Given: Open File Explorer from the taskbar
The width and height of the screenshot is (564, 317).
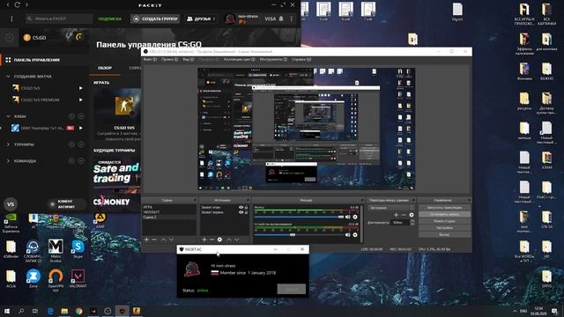Looking at the screenshot, I should pyautogui.click(x=64, y=311).
